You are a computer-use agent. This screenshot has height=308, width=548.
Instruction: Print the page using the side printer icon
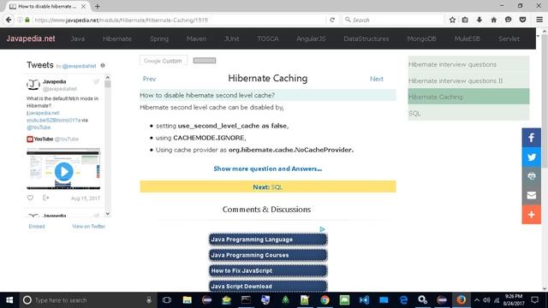pyautogui.click(x=531, y=176)
